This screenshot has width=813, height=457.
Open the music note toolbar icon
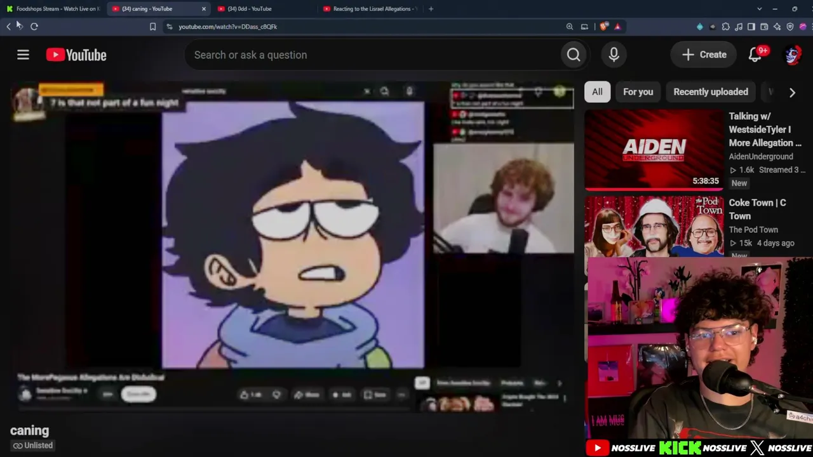pos(739,27)
